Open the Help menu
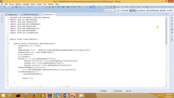The image size is (174, 98). (x=57, y=4)
